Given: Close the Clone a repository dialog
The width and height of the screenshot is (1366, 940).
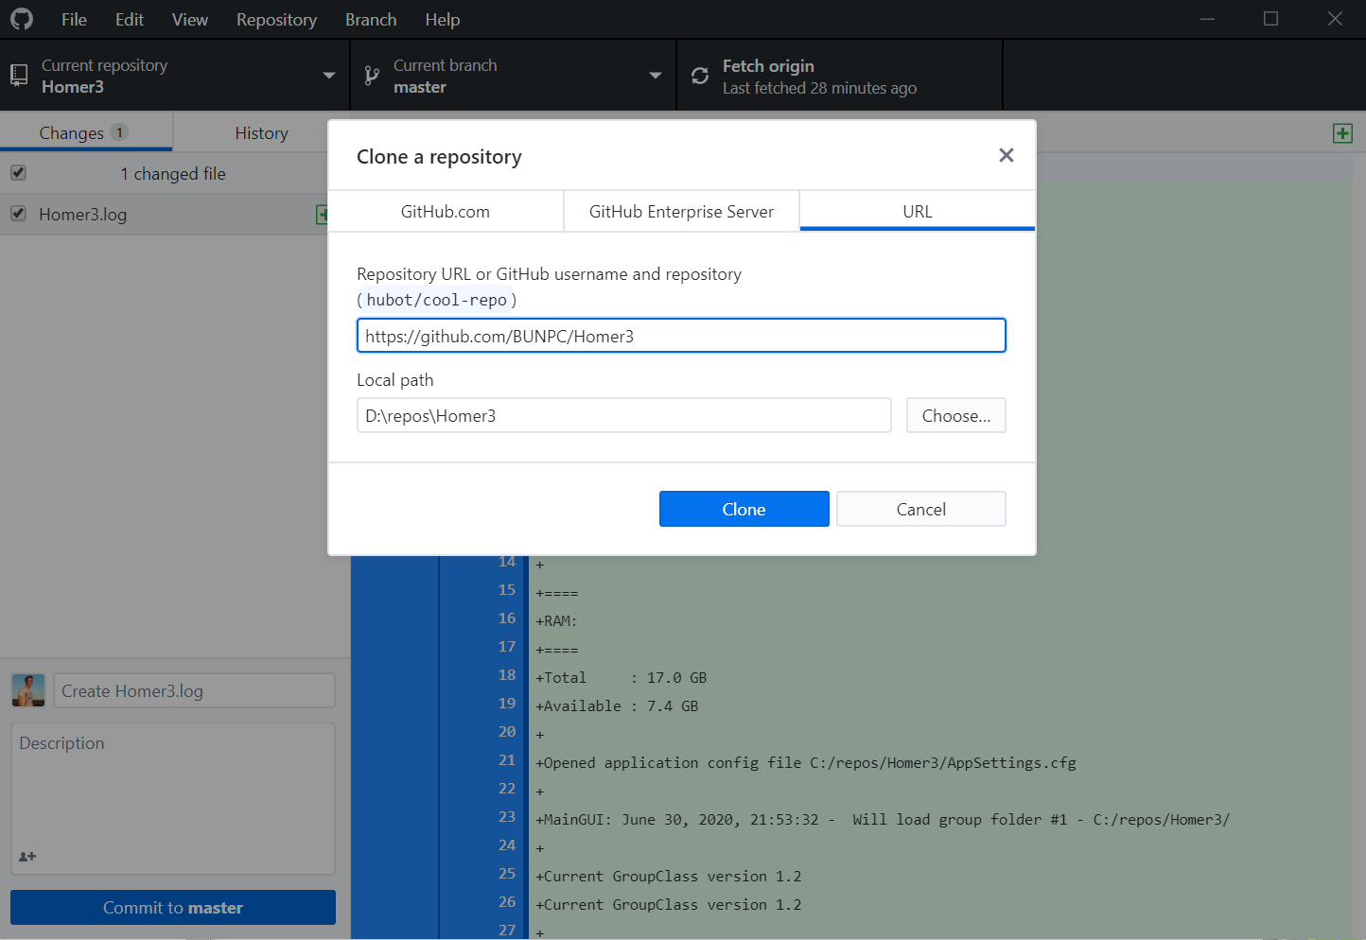Looking at the screenshot, I should [1007, 155].
